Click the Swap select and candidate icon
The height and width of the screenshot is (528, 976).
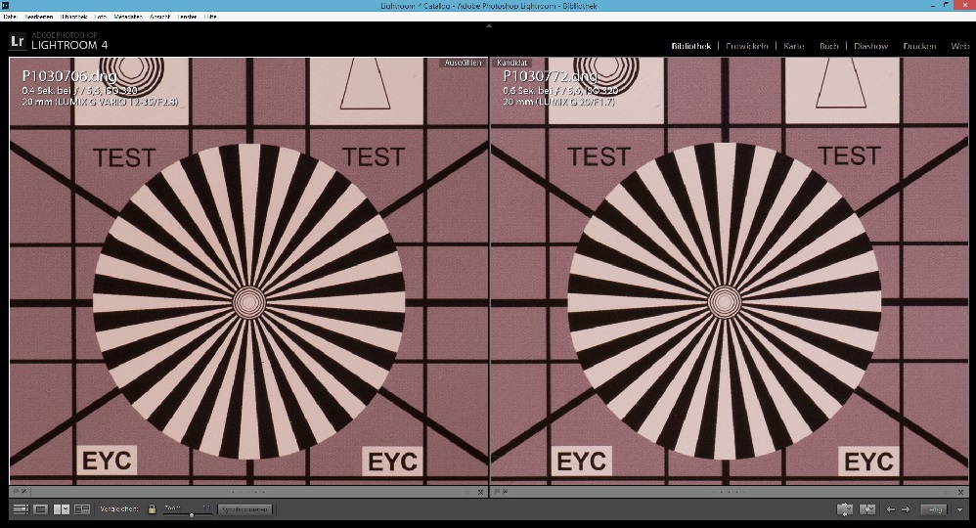(845, 509)
